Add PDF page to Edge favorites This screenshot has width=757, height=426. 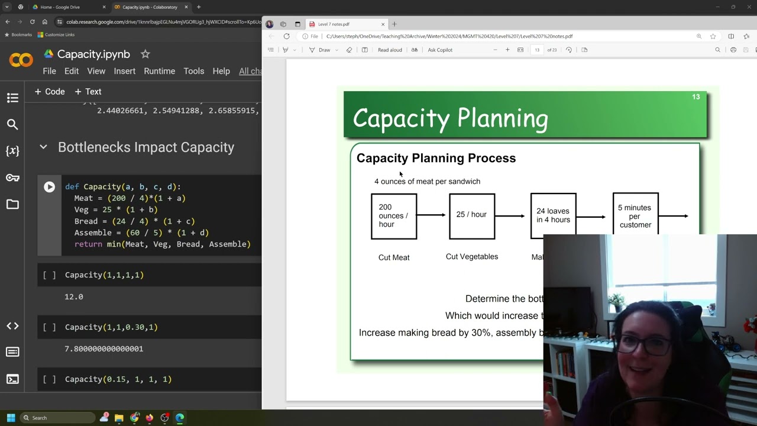click(713, 36)
